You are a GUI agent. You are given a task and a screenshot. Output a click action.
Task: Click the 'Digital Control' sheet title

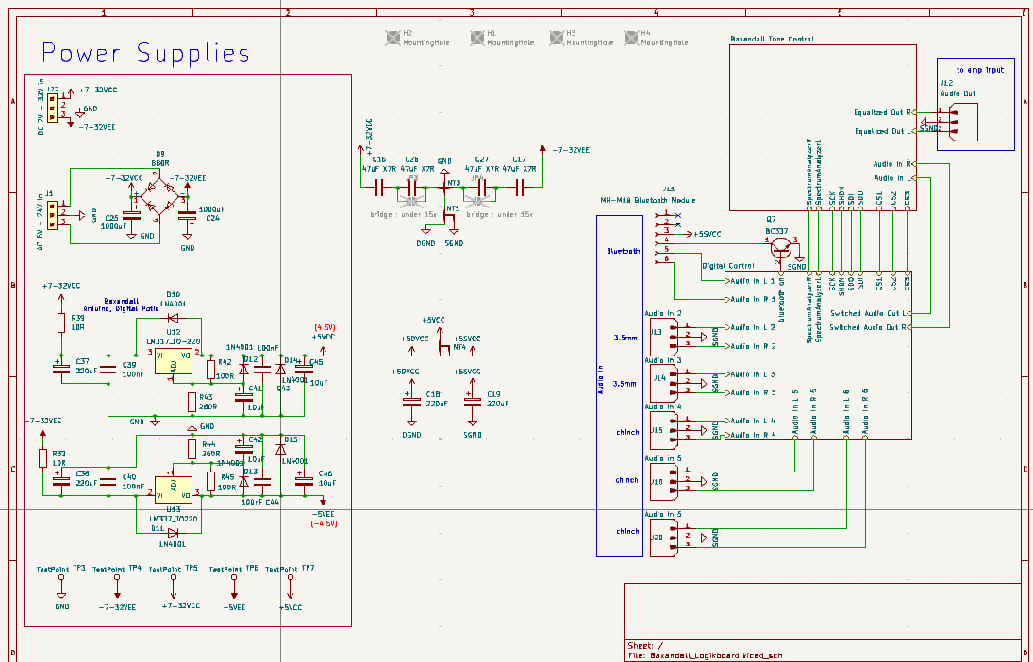coord(728,266)
